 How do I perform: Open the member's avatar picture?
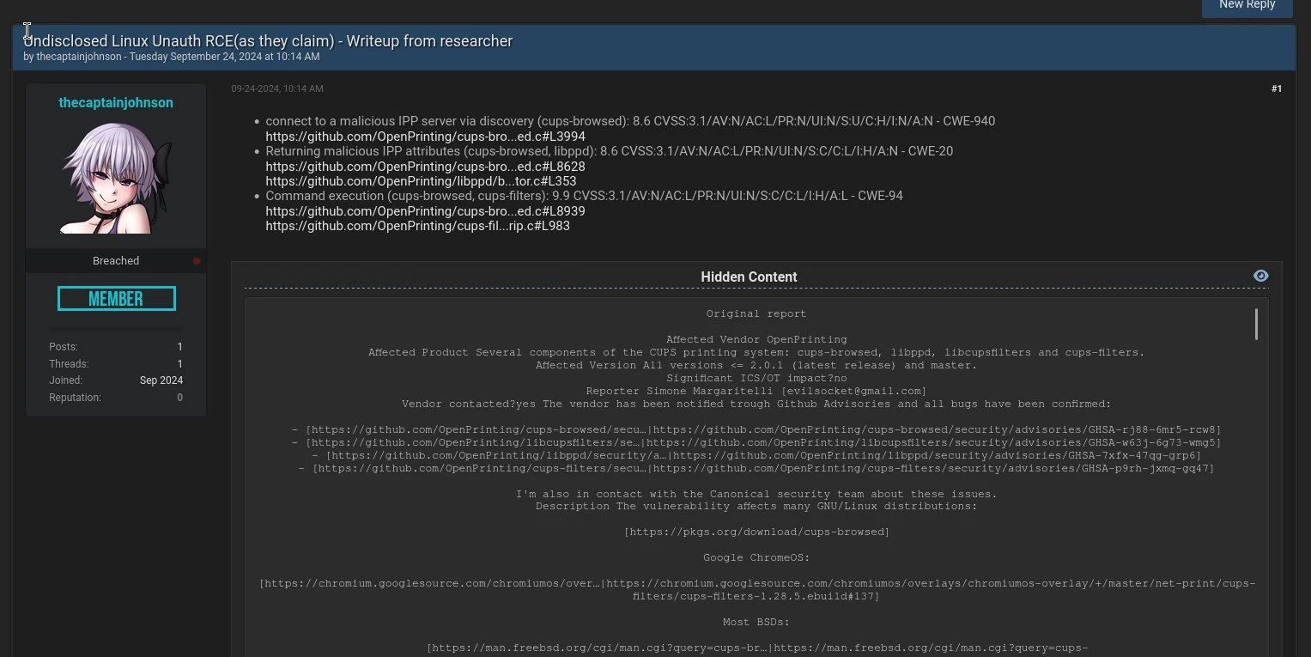(x=116, y=178)
